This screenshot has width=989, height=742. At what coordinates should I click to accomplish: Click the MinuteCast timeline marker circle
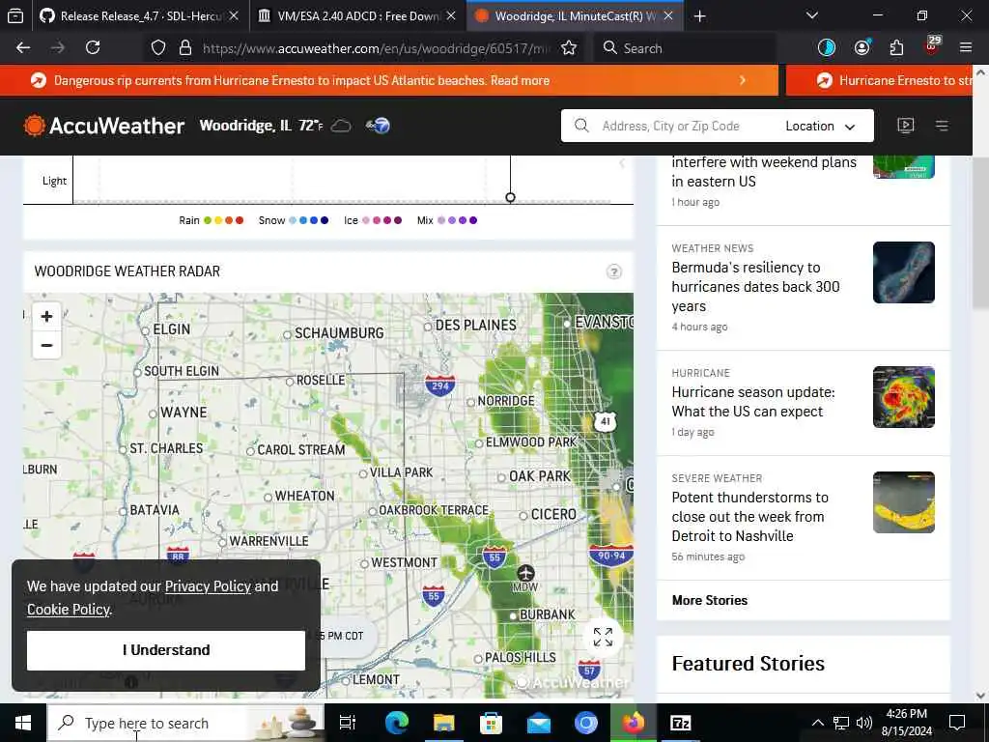pyautogui.click(x=510, y=197)
